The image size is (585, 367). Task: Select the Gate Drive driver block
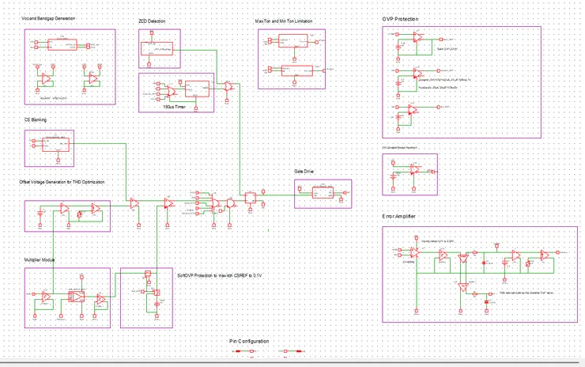coord(323,193)
